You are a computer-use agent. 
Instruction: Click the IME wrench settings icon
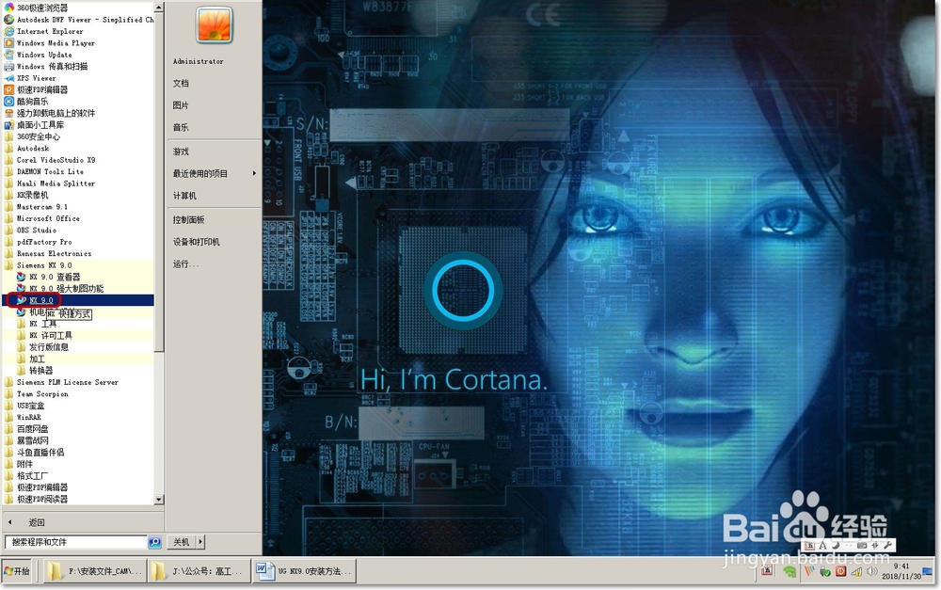[x=888, y=545]
